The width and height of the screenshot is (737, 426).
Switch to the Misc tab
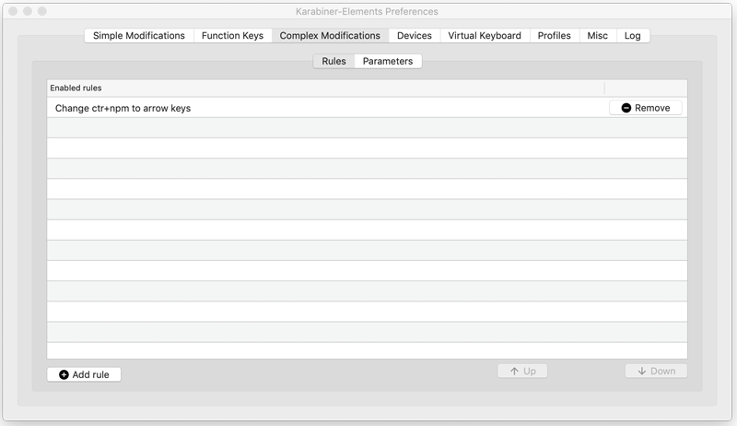coord(597,36)
